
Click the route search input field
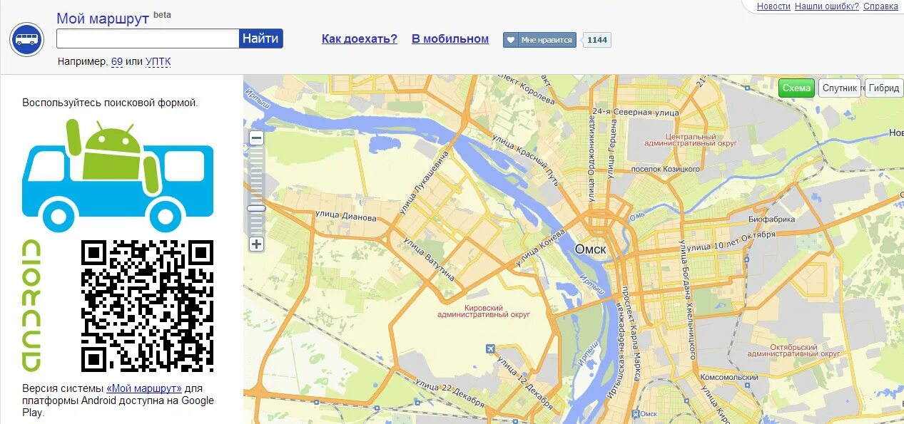coord(148,38)
